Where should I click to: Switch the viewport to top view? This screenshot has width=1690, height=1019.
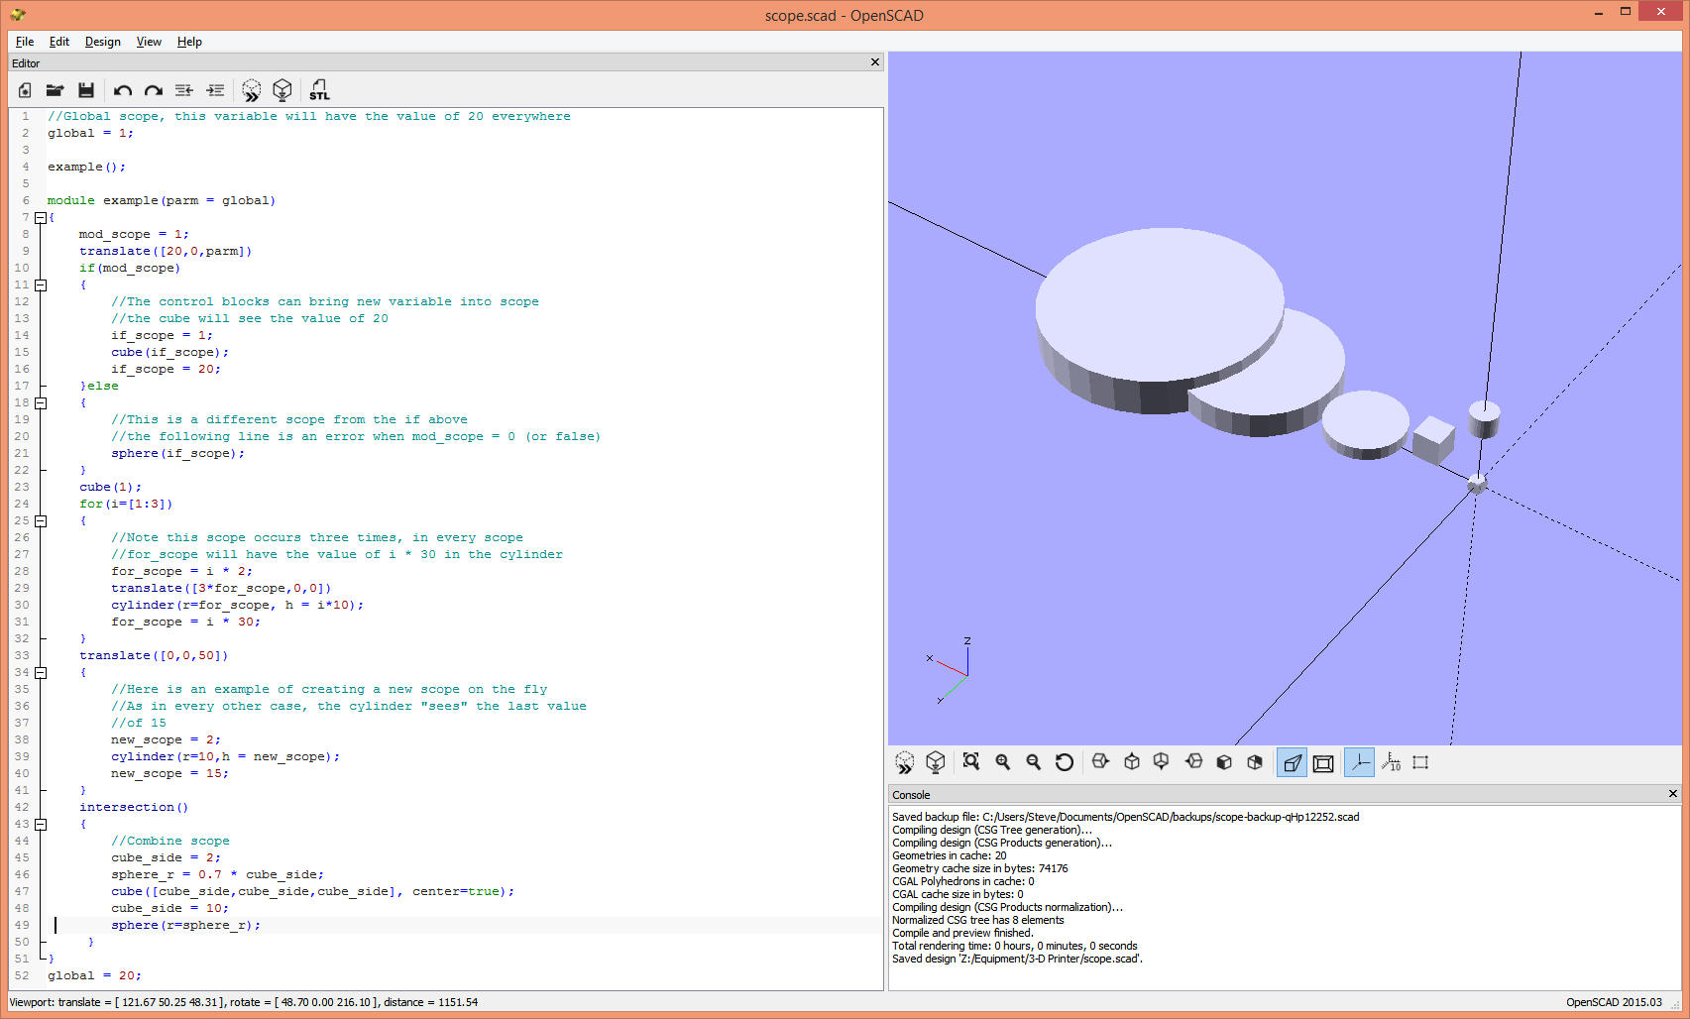(x=1132, y=762)
